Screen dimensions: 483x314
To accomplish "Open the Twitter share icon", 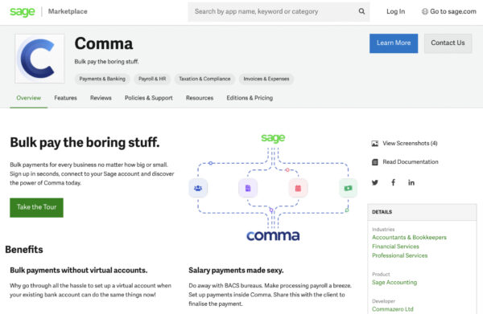I will pyautogui.click(x=375, y=182).
